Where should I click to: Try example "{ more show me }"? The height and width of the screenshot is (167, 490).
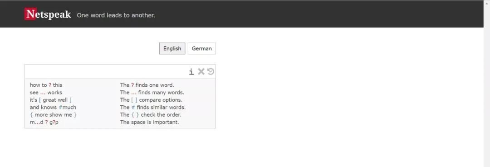point(53,115)
